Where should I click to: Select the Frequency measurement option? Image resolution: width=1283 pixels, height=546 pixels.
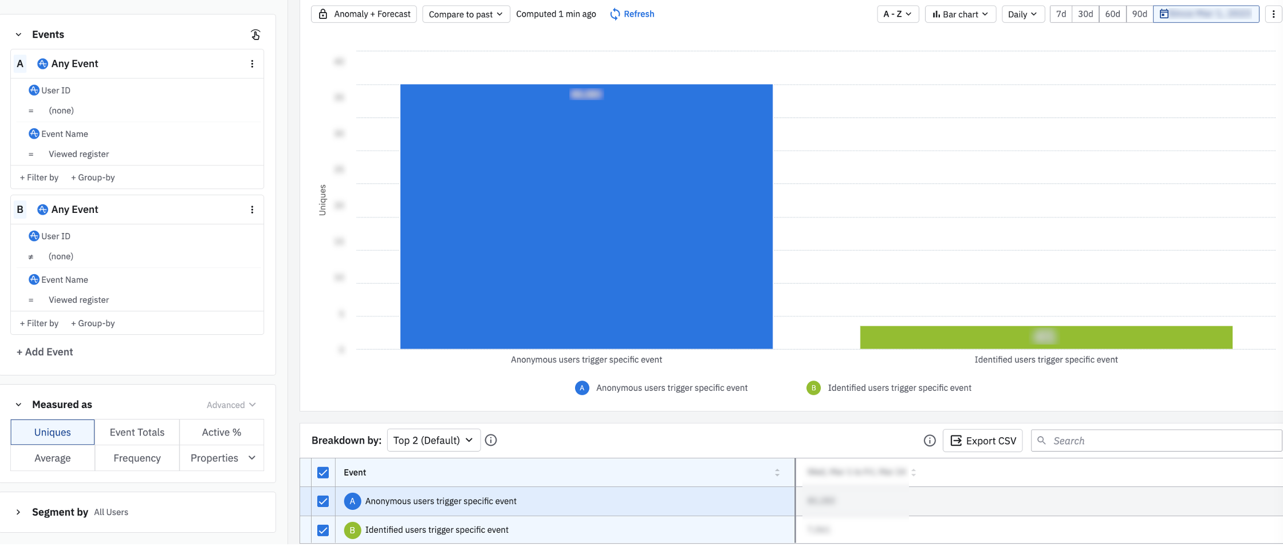(x=137, y=458)
